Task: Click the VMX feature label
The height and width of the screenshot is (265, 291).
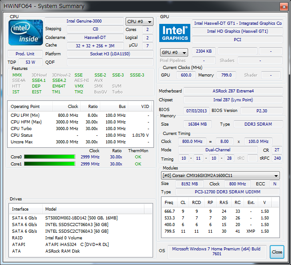Action: [79, 86]
